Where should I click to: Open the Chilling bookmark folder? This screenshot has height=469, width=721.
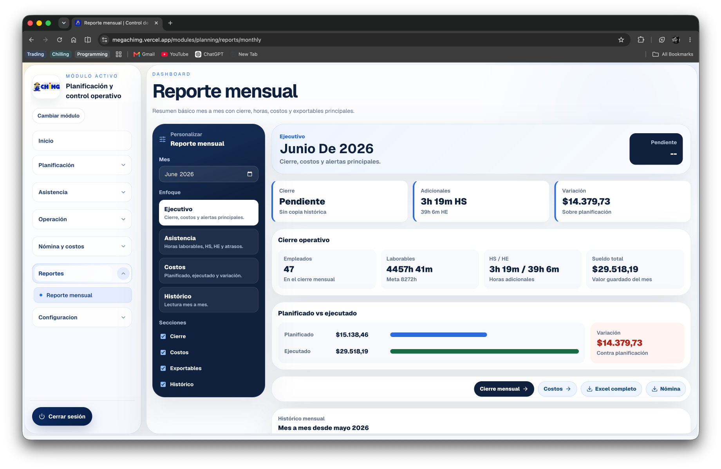[60, 54]
